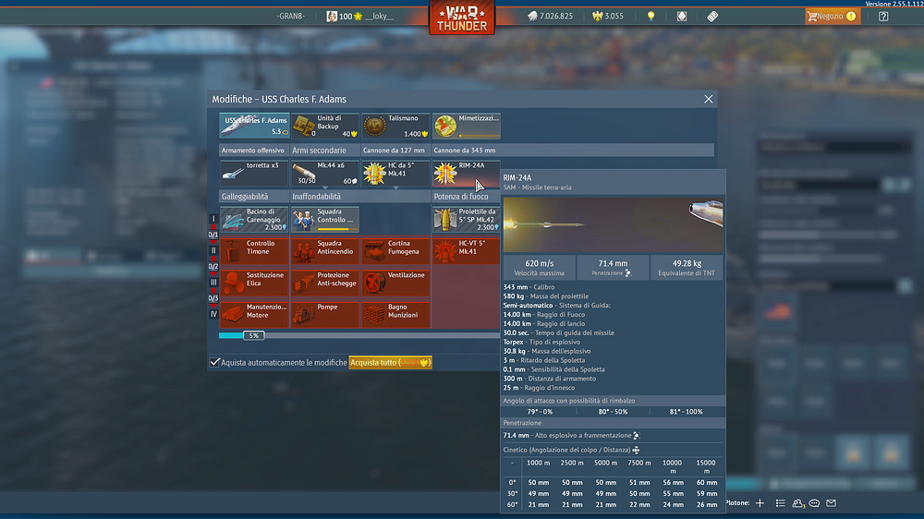Select the Protezione Anti-schegge modification
Image resolution: width=924 pixels, height=519 pixels.
click(324, 283)
